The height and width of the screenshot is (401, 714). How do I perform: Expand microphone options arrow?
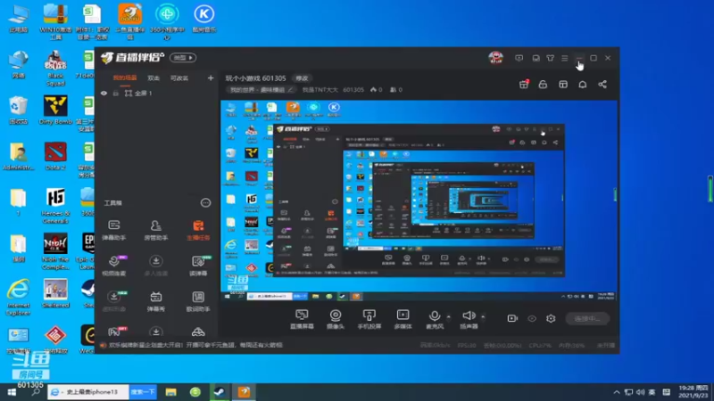449,317
